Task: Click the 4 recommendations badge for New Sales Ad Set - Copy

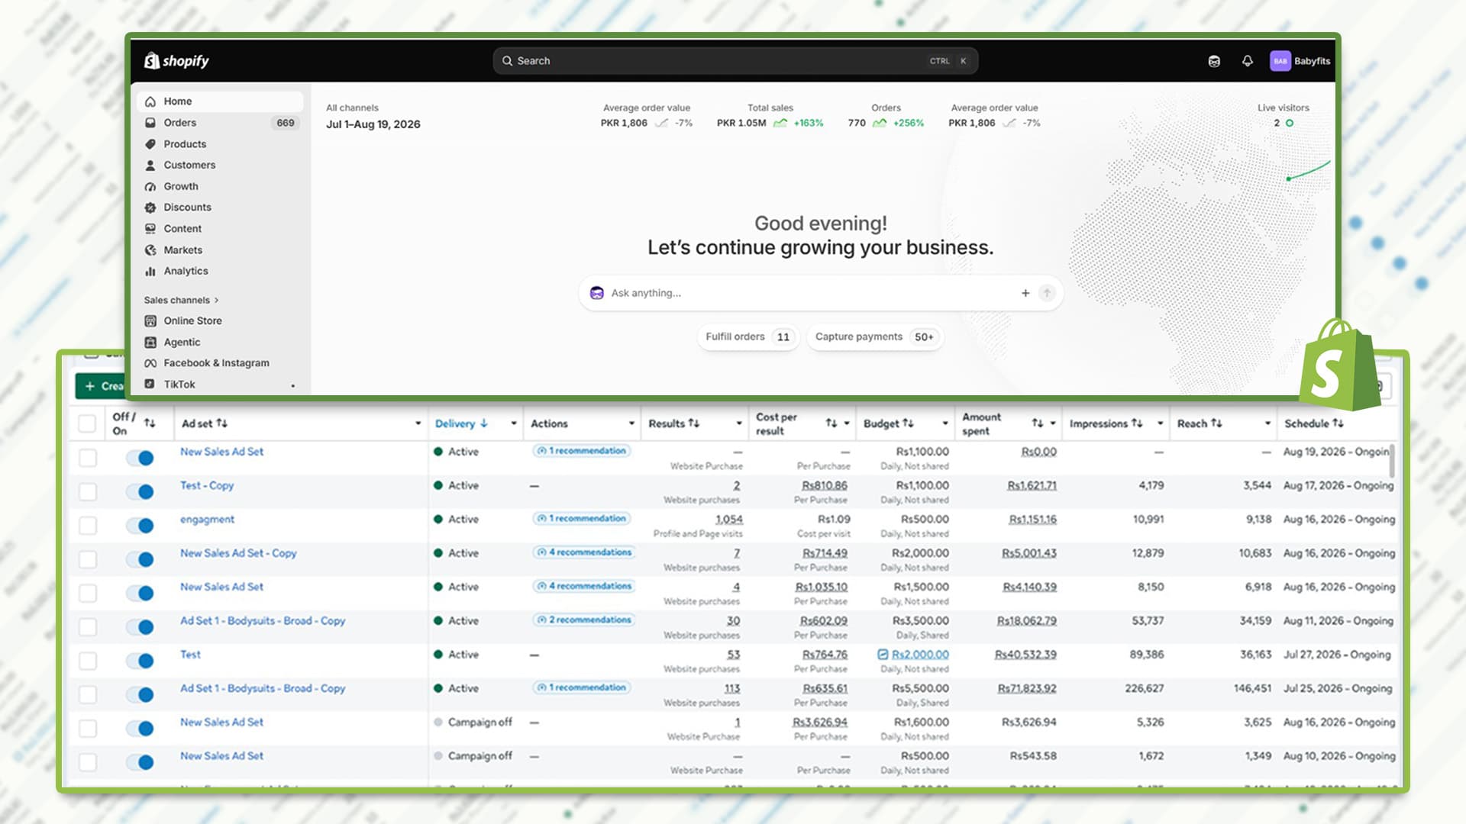Action: click(x=584, y=552)
